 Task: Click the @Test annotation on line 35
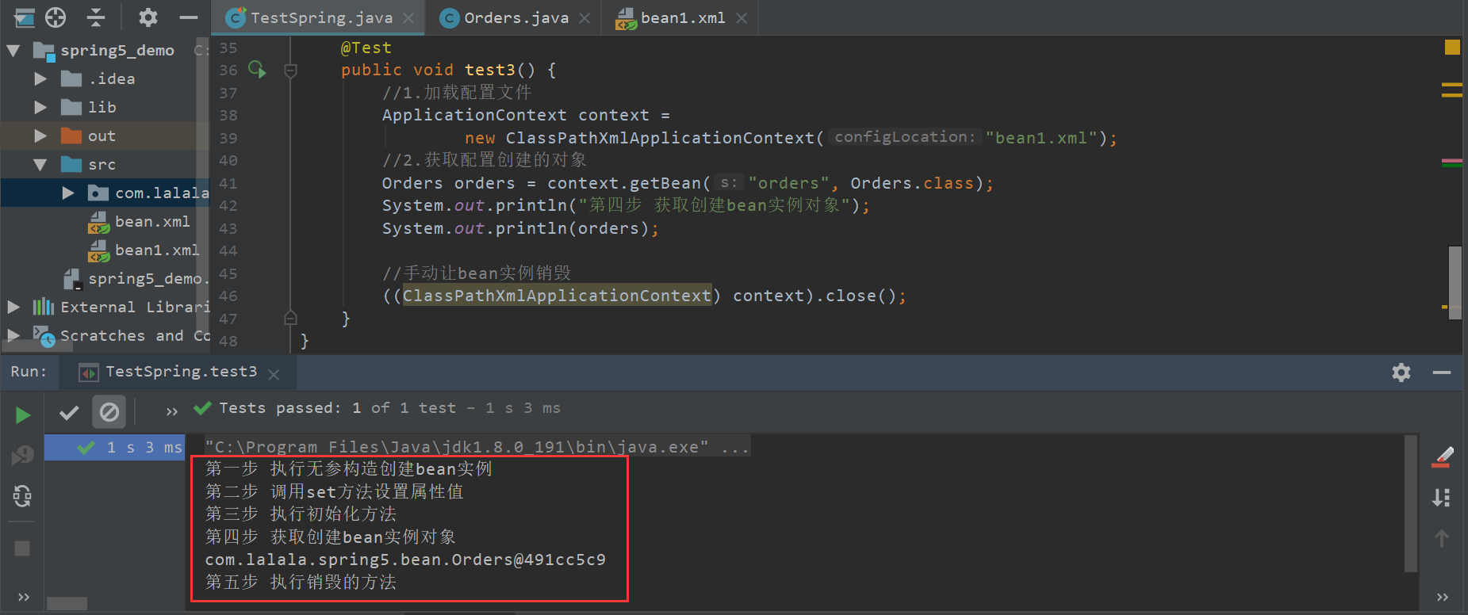(x=366, y=48)
